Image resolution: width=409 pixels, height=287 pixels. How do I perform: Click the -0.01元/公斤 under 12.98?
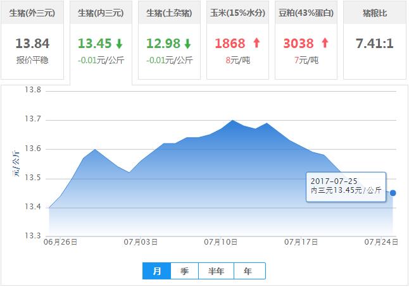(x=169, y=60)
